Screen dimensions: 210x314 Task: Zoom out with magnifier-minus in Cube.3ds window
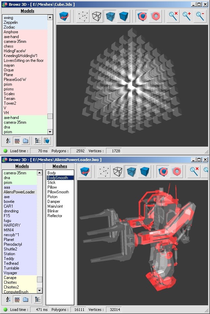coord(200,16)
